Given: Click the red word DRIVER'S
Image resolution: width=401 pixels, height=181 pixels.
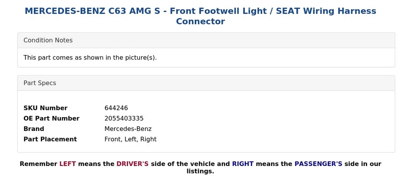Looking at the screenshot, I should coord(132,164).
